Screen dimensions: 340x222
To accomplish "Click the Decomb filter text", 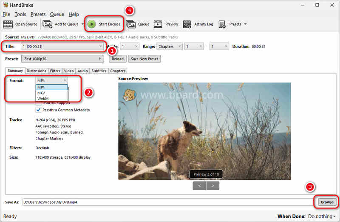I will point(42,148).
